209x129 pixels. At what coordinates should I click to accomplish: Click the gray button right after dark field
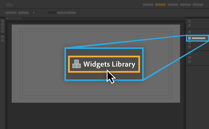click(62, 13)
